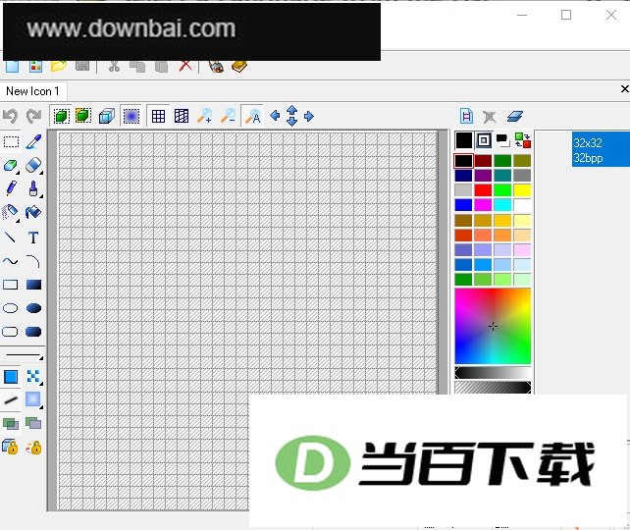Click first green cube selection icon
630x530 pixels.
pyautogui.click(x=61, y=116)
